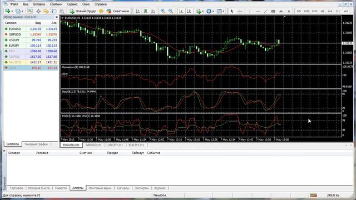Close the Market Watch panel
Image resolution: width=356 pixels, height=200 pixels.
pyautogui.click(x=57, y=17)
